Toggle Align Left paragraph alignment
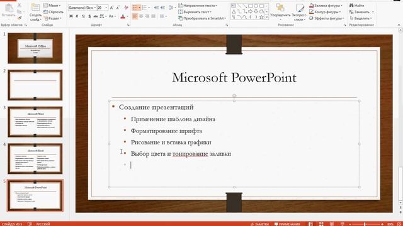The image size is (403, 226). point(135,16)
